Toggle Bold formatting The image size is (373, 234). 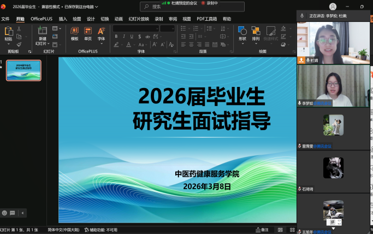tap(116, 37)
